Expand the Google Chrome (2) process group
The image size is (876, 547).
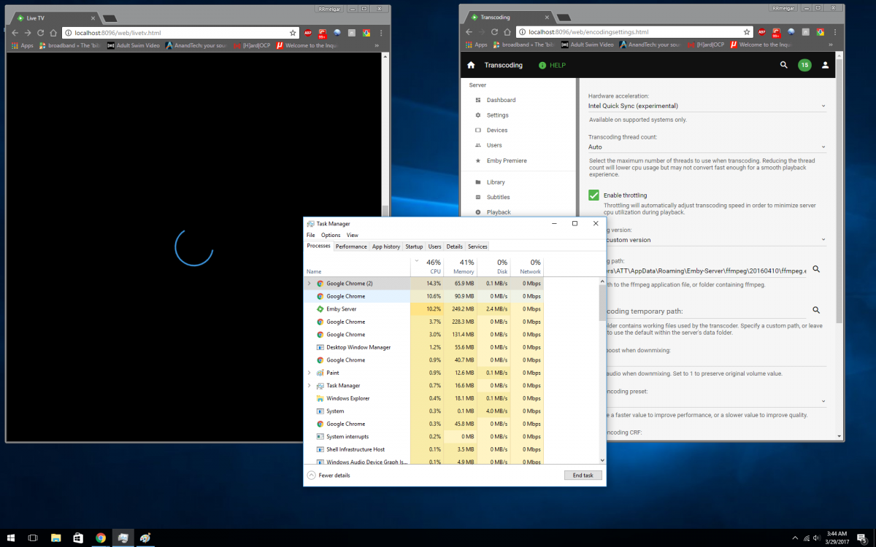click(x=309, y=283)
